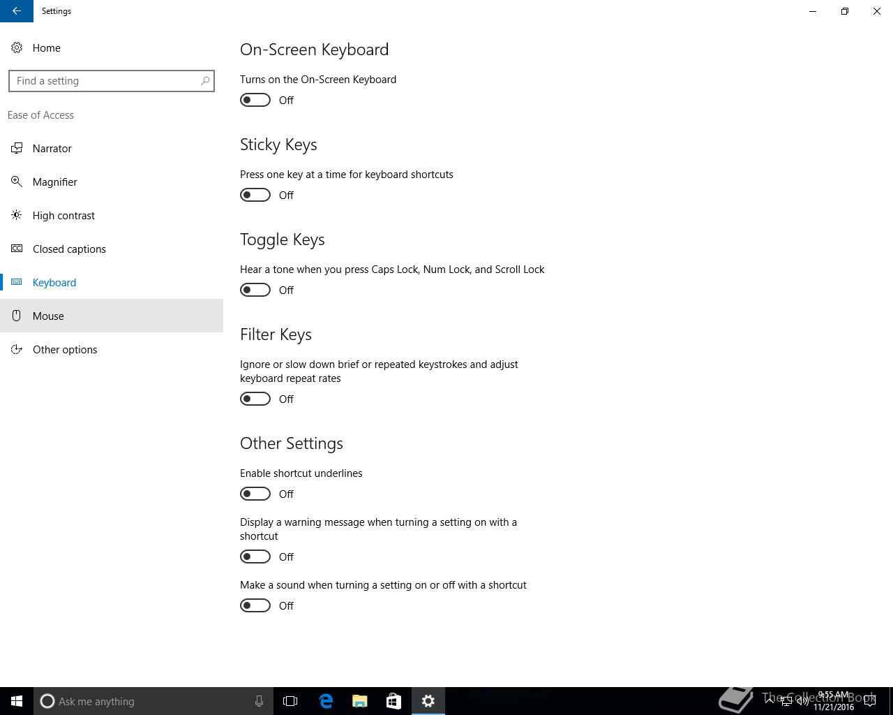Click the search magnifier in Find a setting

(x=205, y=81)
